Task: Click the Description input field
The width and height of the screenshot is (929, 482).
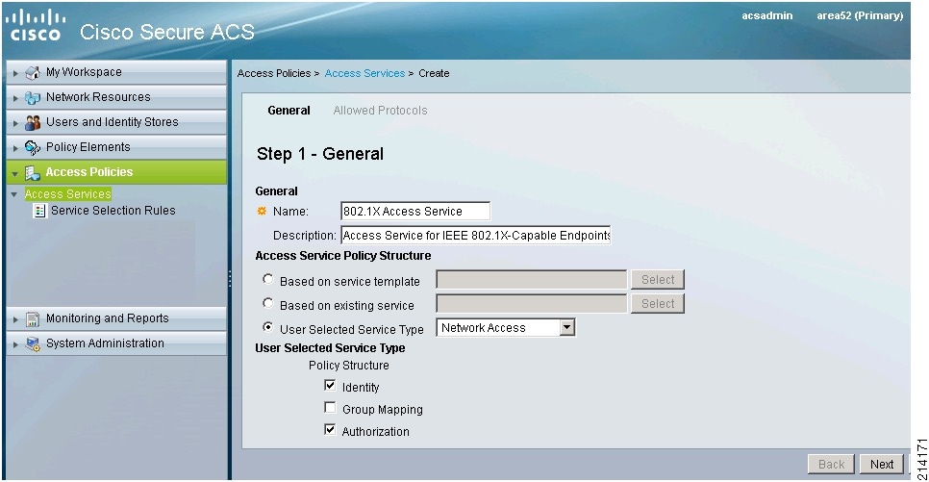Action: tap(476, 236)
